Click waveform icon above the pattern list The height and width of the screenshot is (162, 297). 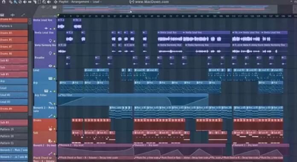point(12,15)
